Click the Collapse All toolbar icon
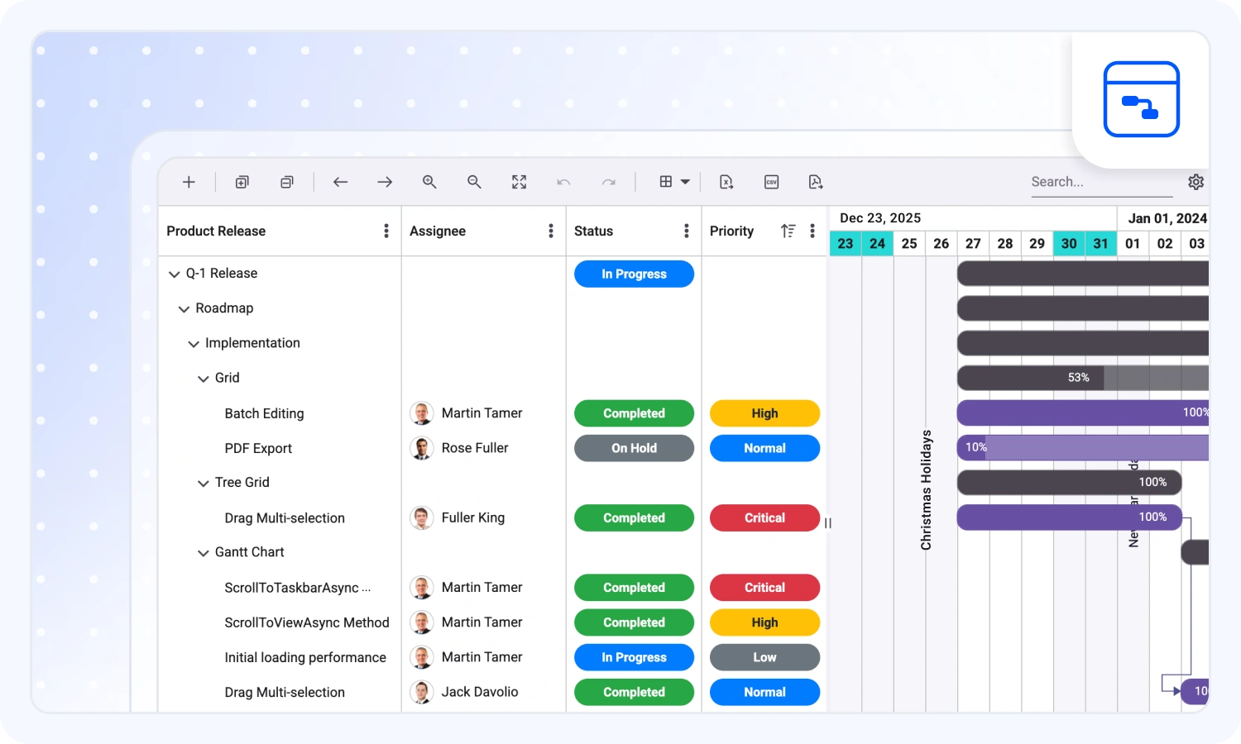This screenshot has width=1241, height=744. tap(287, 182)
